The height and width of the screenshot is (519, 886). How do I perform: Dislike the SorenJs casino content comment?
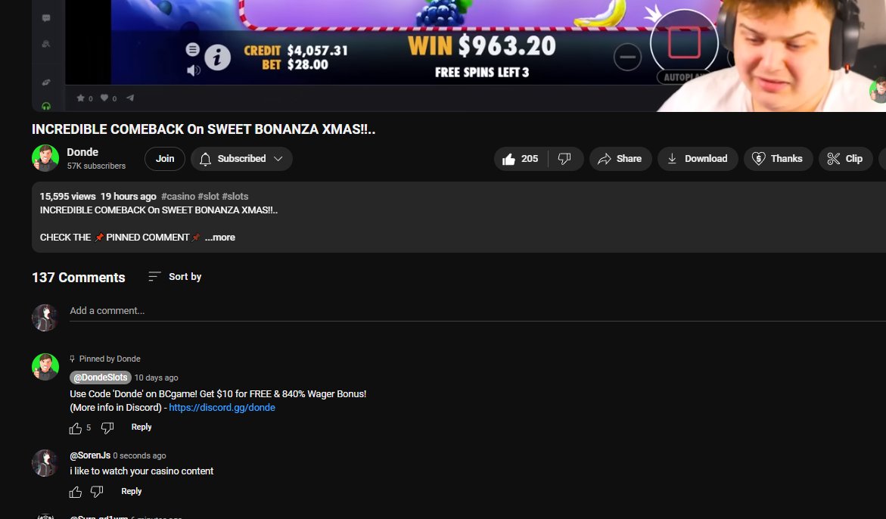(x=97, y=492)
